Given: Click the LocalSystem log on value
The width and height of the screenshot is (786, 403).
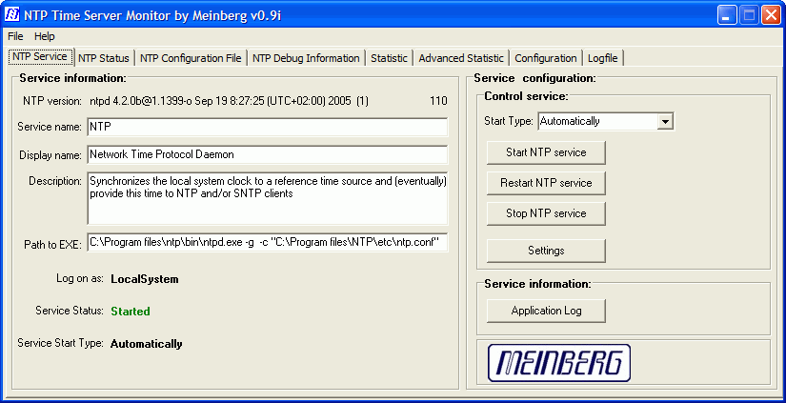Looking at the screenshot, I should pyautogui.click(x=145, y=279).
